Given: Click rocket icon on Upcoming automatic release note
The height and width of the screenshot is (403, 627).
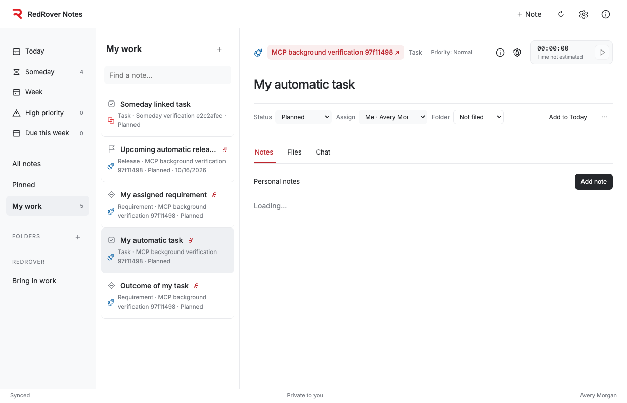Looking at the screenshot, I should pyautogui.click(x=111, y=166).
